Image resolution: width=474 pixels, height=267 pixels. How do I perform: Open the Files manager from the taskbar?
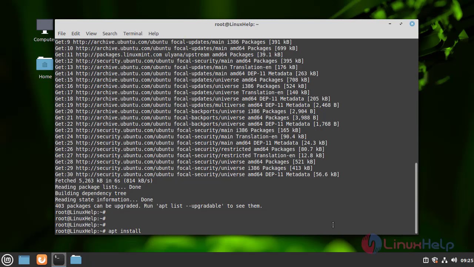(x=76, y=260)
